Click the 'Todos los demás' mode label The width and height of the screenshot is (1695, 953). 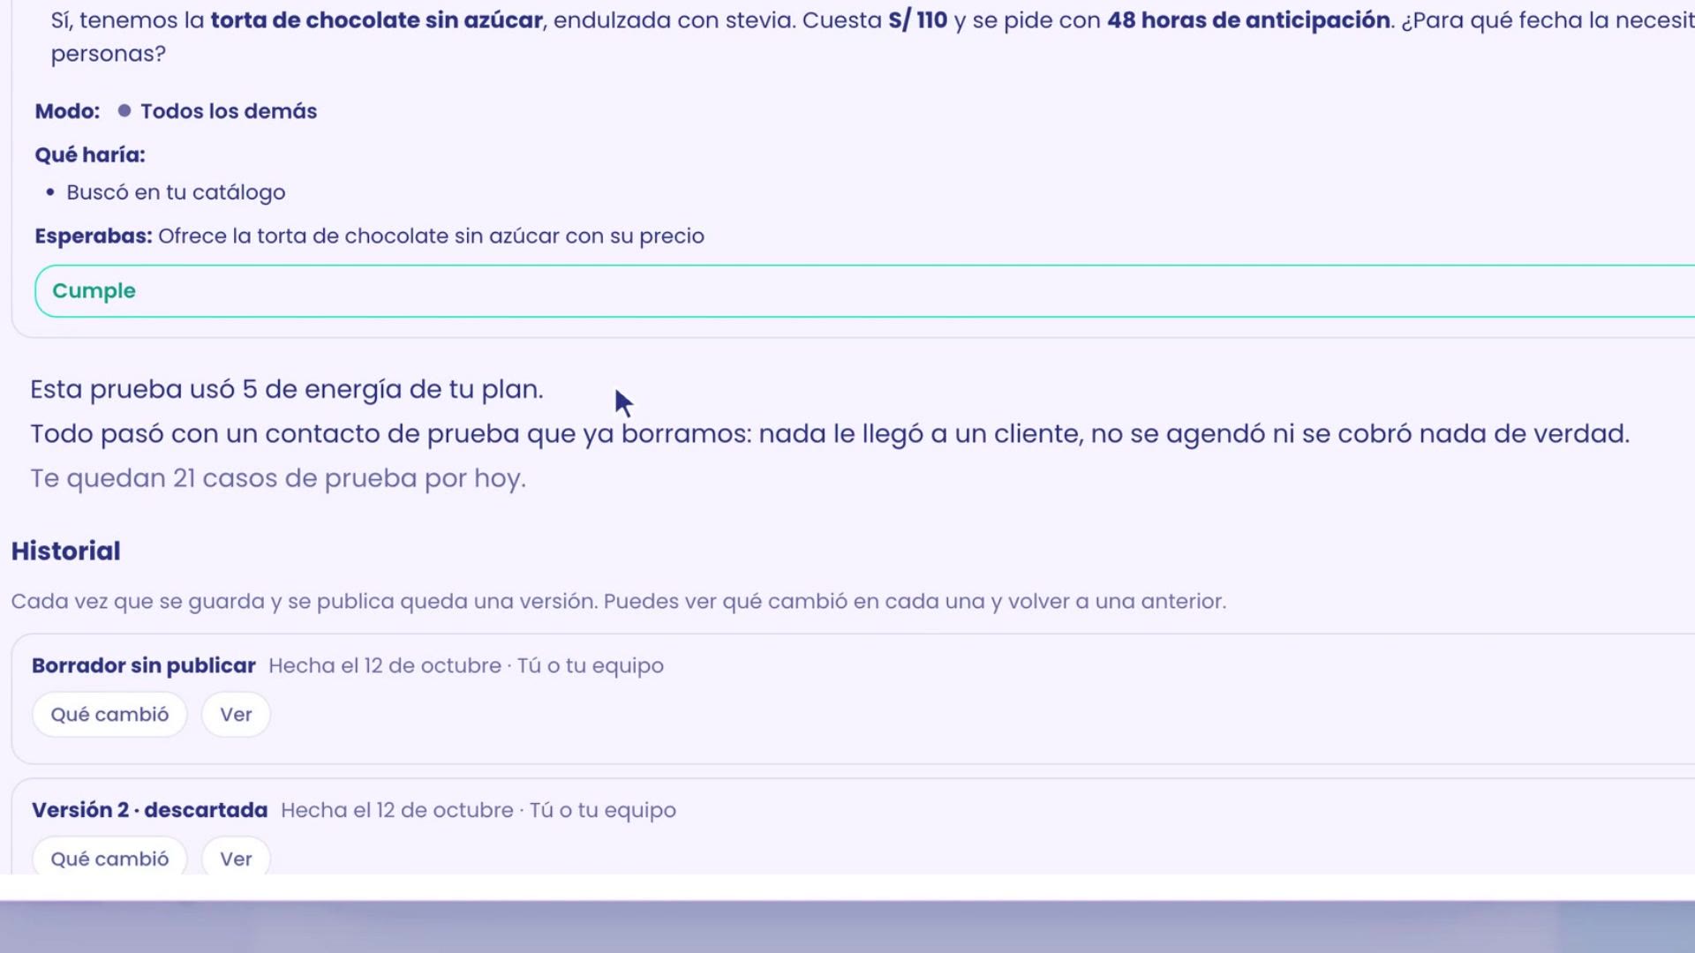point(229,111)
